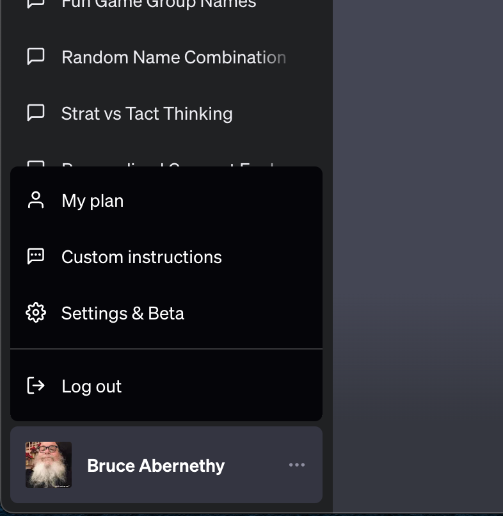Click chat icon next to Strat vs Tact Thinking
The image size is (503, 516).
[x=36, y=113]
